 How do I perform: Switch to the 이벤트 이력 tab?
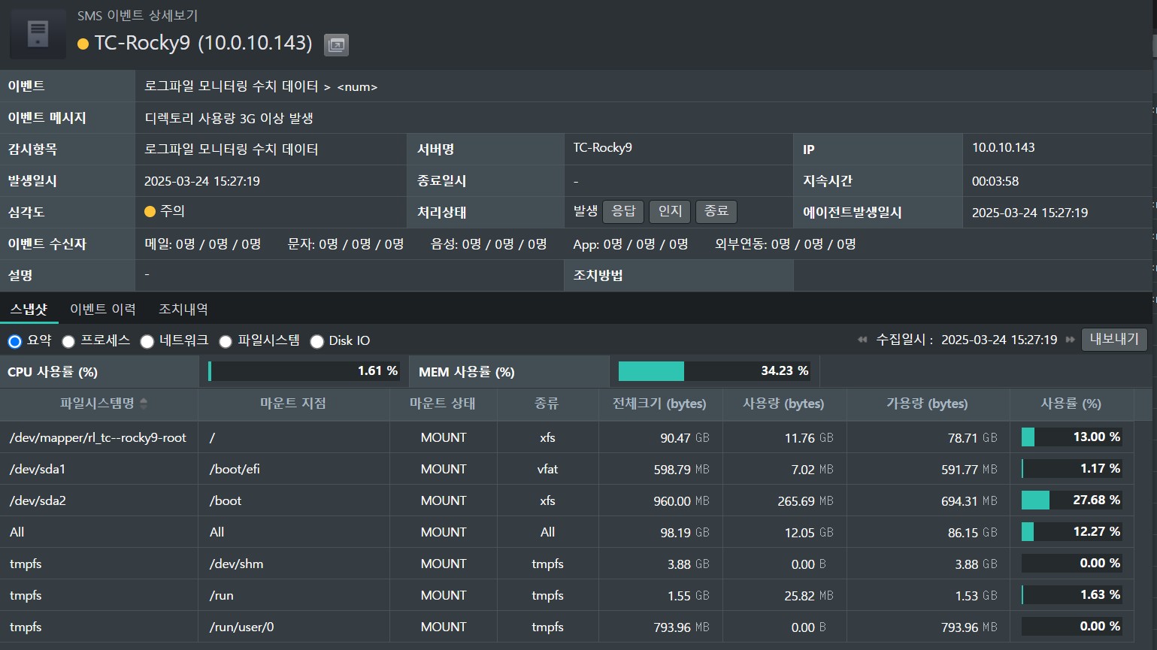pyautogui.click(x=103, y=309)
